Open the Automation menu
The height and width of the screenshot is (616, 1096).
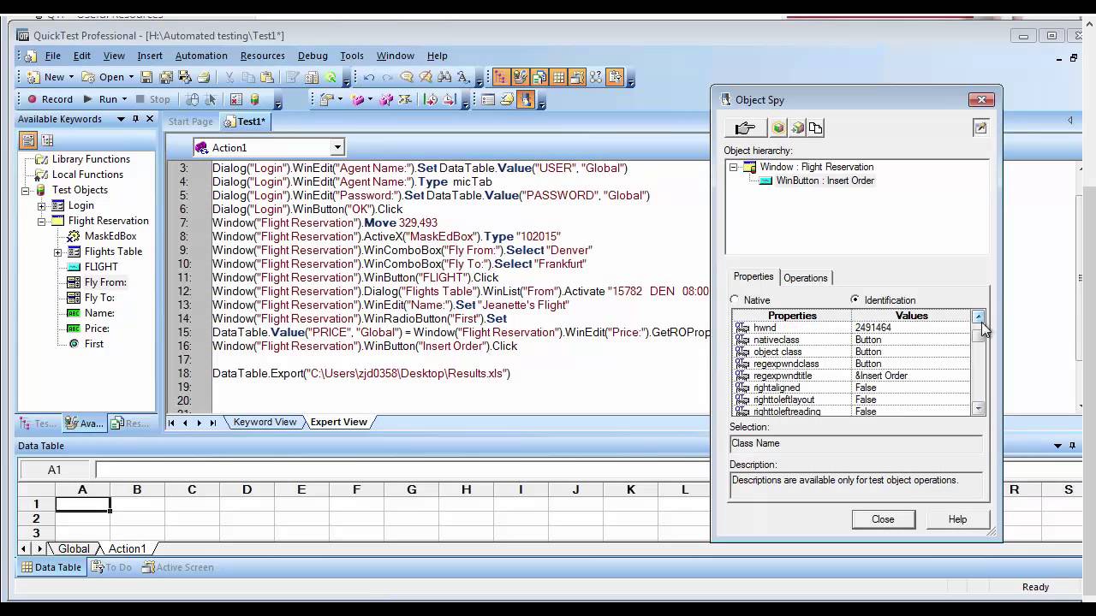201,56
